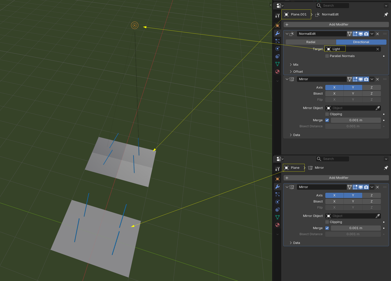The height and width of the screenshot is (281, 391).
Task: Toggle pin icon in lower Plane properties panel
Action: (x=386, y=168)
